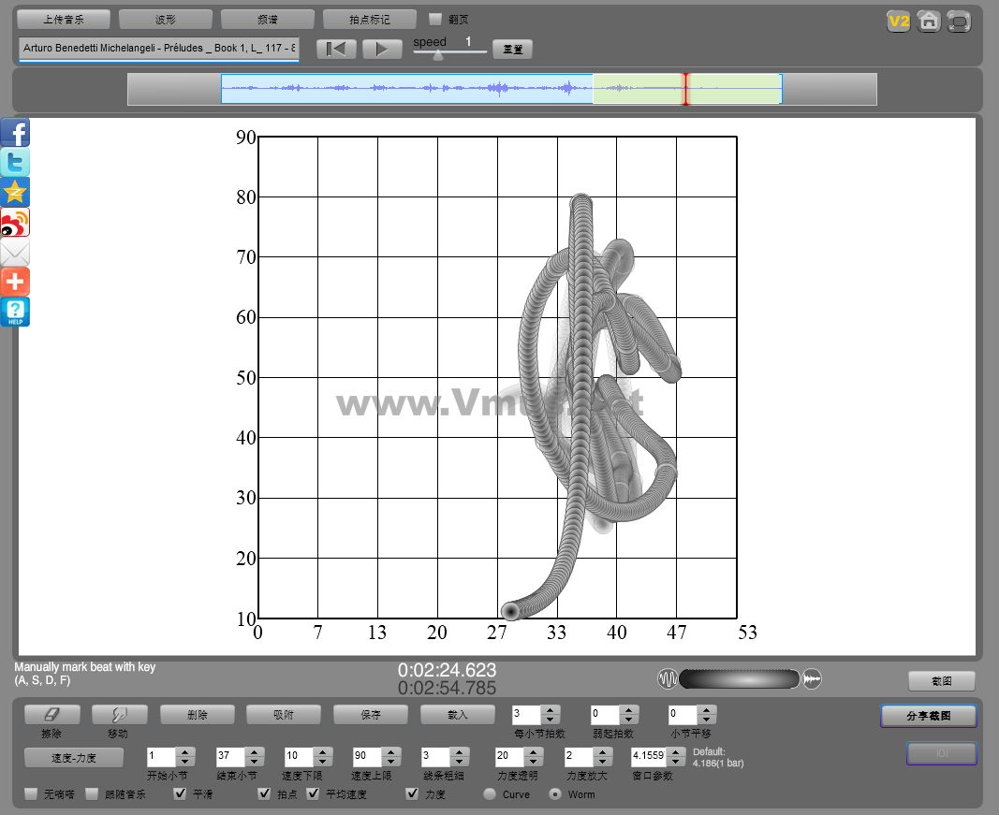Viewport: 999px width, 815px height.
Task: Increase the 每小节拍数 beats-per-bar stepper
Action: coord(551,710)
